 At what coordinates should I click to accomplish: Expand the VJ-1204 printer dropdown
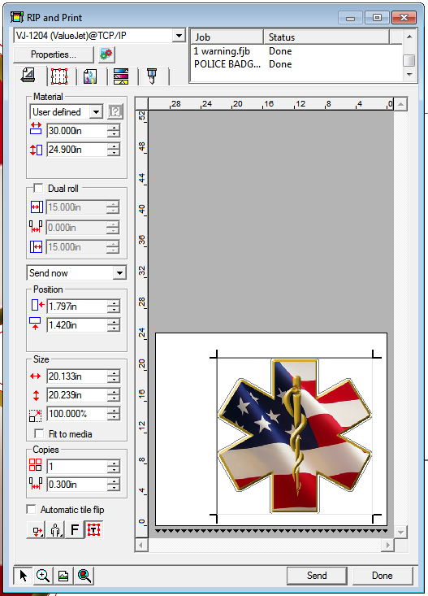pyautogui.click(x=178, y=36)
